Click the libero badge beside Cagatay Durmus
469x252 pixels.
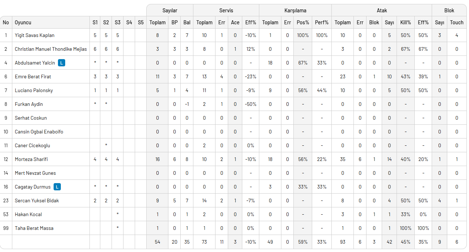57,187
